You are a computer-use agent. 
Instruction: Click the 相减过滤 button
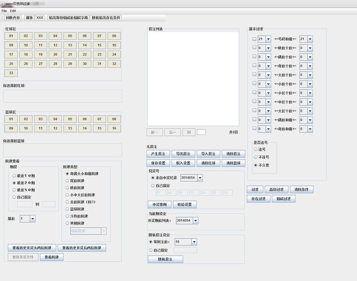click(283, 199)
